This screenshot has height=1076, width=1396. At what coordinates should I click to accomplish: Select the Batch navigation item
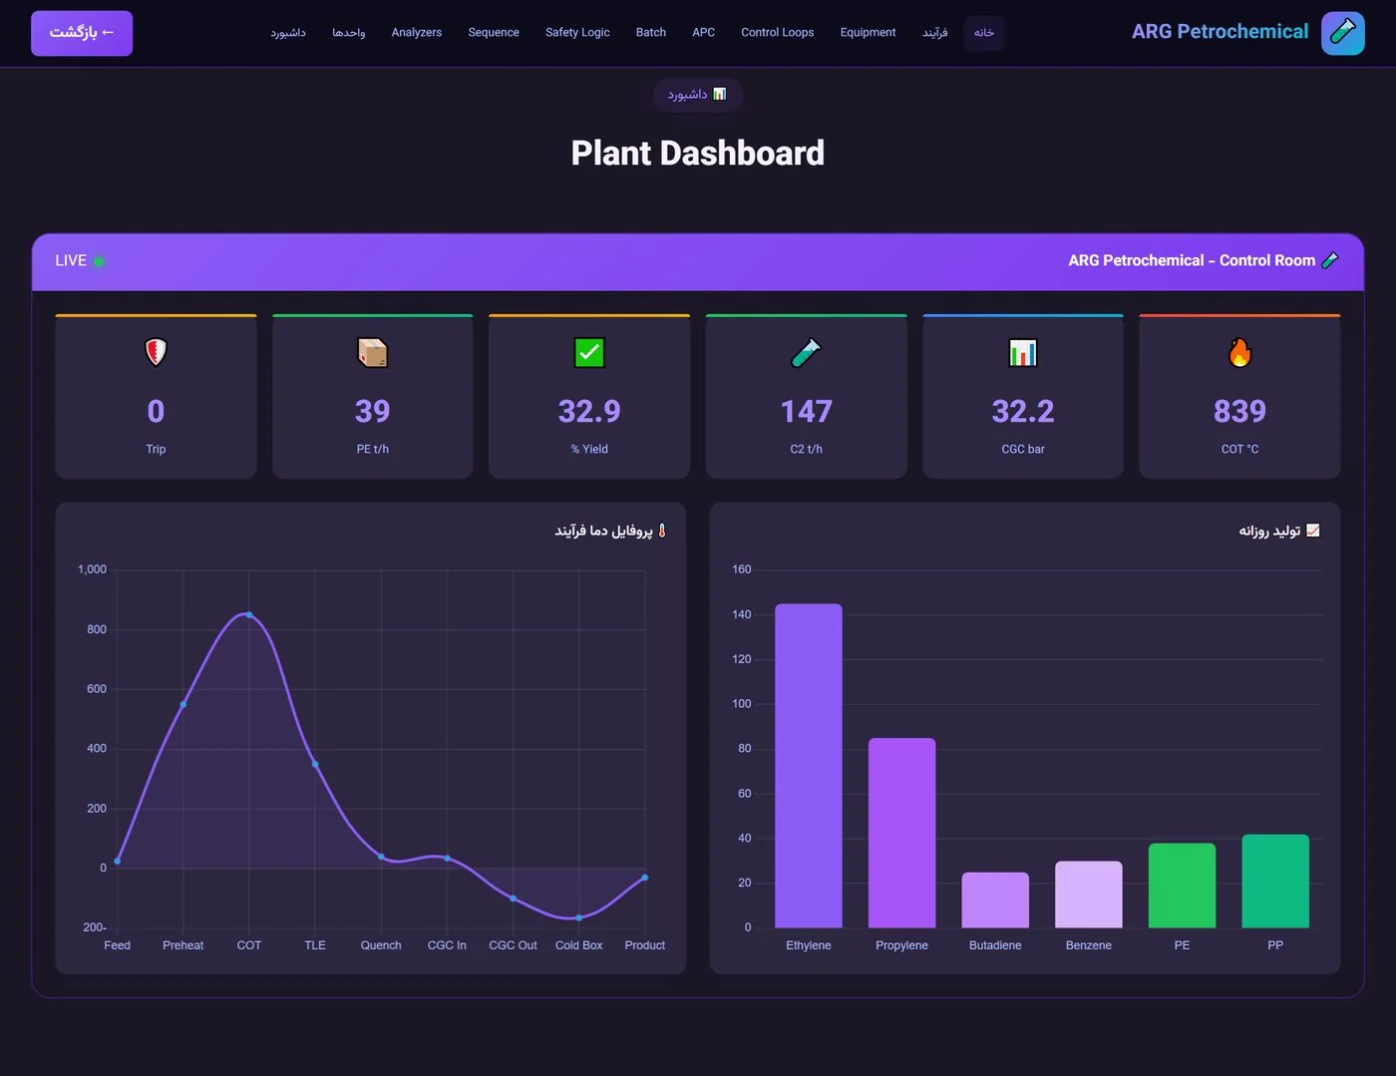point(651,33)
